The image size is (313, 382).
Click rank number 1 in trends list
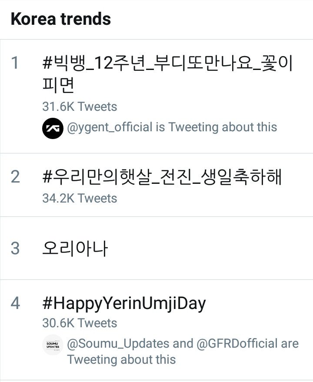(x=15, y=63)
